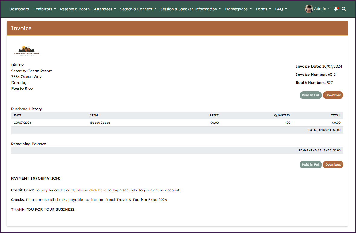Image resolution: width=356 pixels, height=233 pixels.
Task: Open Reserve a Booth page
Action: click(75, 9)
